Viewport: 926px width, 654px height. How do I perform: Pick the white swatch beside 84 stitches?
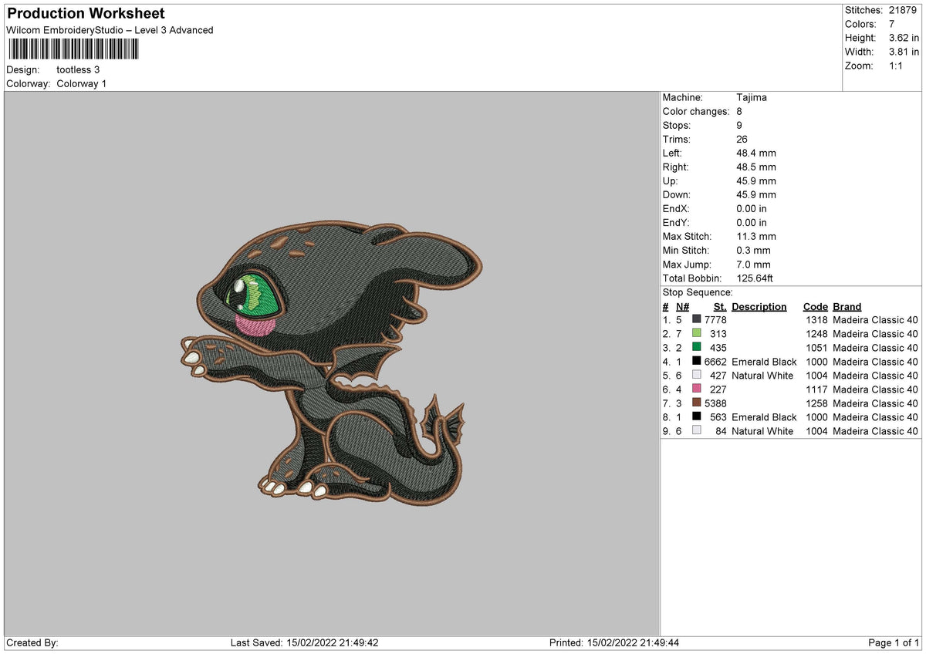(x=697, y=430)
